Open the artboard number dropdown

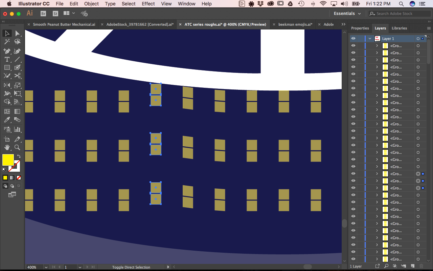click(x=80, y=267)
